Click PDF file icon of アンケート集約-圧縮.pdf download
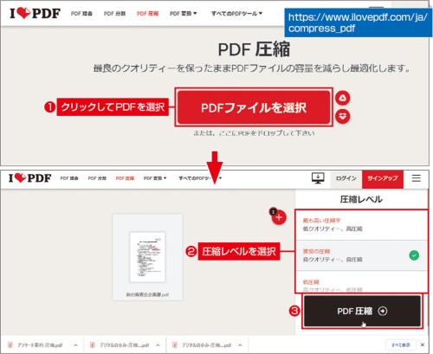Viewport: 433px width, 354px height. coord(10,345)
